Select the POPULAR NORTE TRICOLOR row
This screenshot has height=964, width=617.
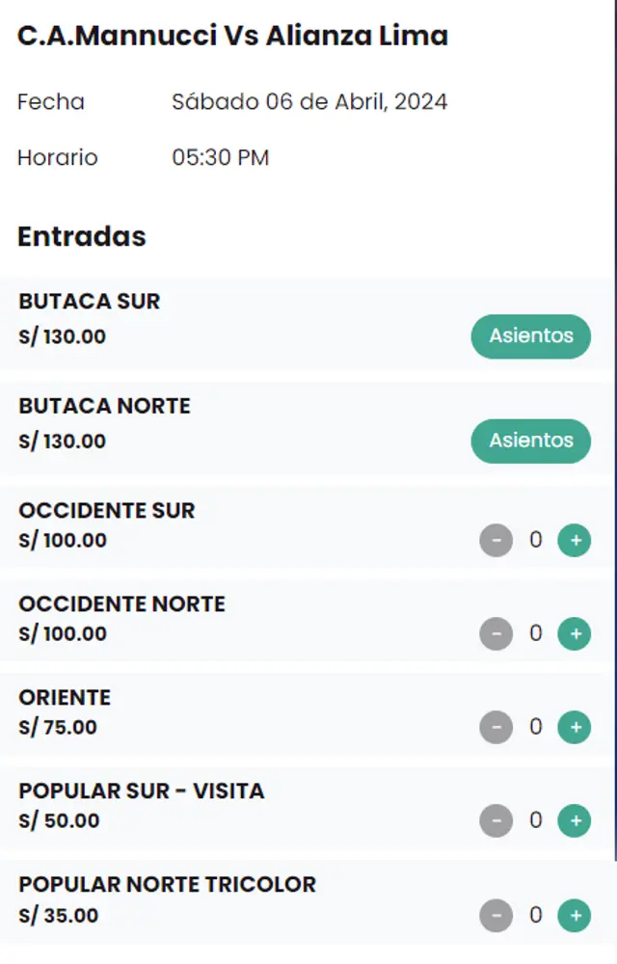pos(167,884)
